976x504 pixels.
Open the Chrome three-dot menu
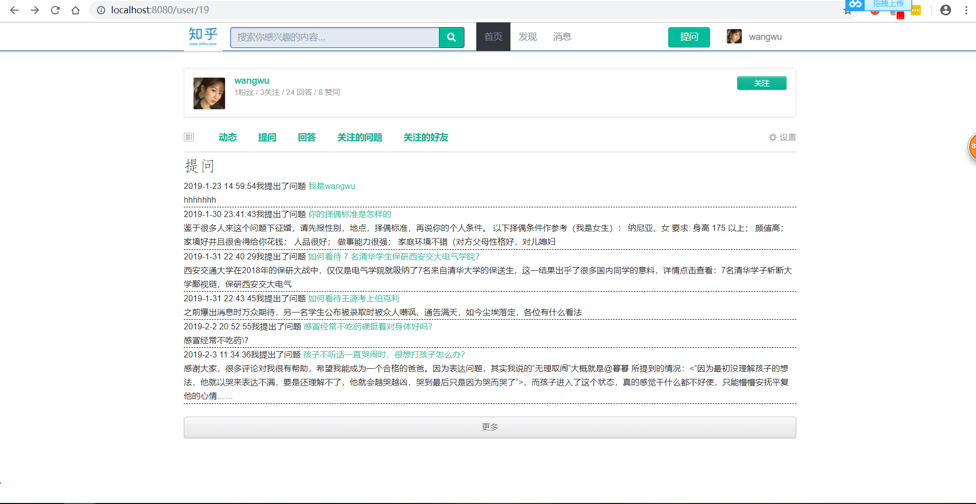[966, 10]
